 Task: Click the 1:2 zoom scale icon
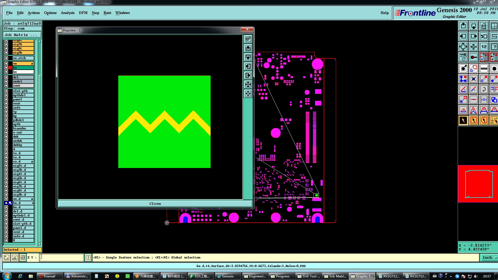point(484,47)
